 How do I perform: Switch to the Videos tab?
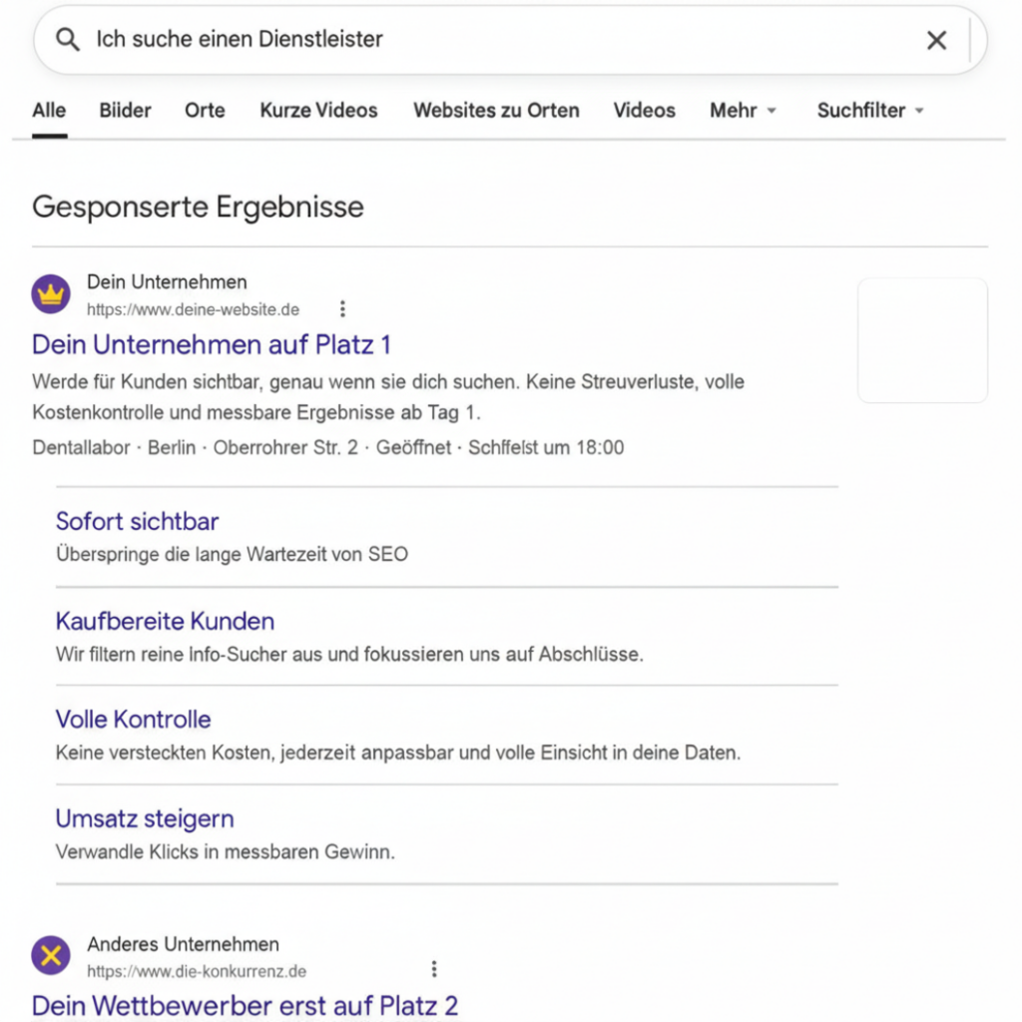(x=644, y=111)
